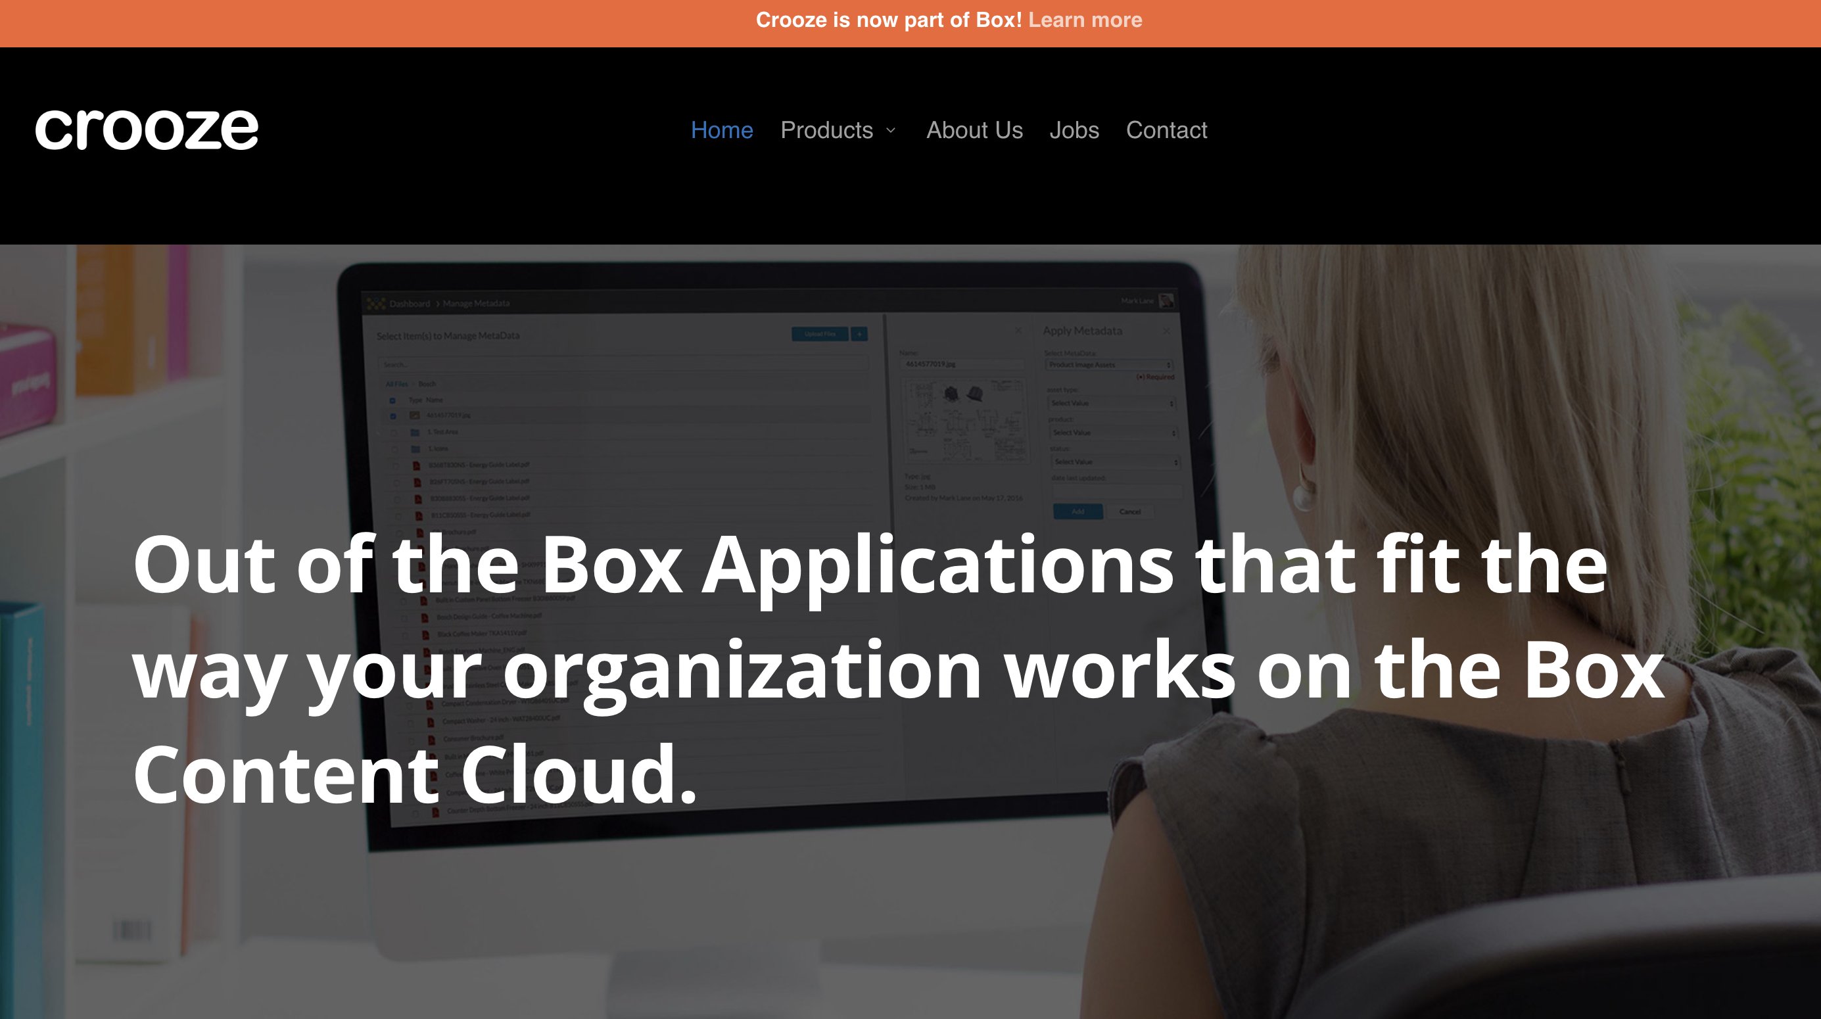This screenshot has height=1019, width=1821.
Task: Close the Apply Metadata panel via its X icon
Action: (1168, 331)
